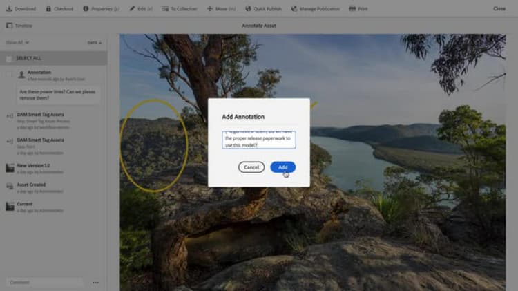Click the Asset Created entry icon
This screenshot has width=518, height=291.
click(x=10, y=187)
